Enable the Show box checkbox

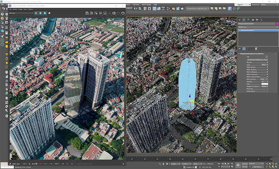pyautogui.click(x=267, y=89)
